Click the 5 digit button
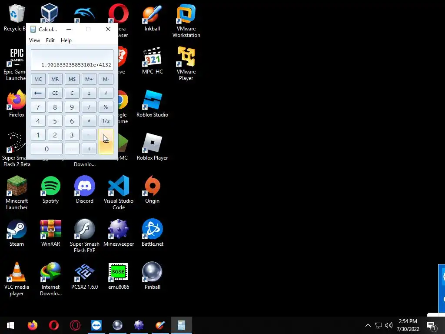Viewport: 445px width, 334px height. tap(55, 121)
